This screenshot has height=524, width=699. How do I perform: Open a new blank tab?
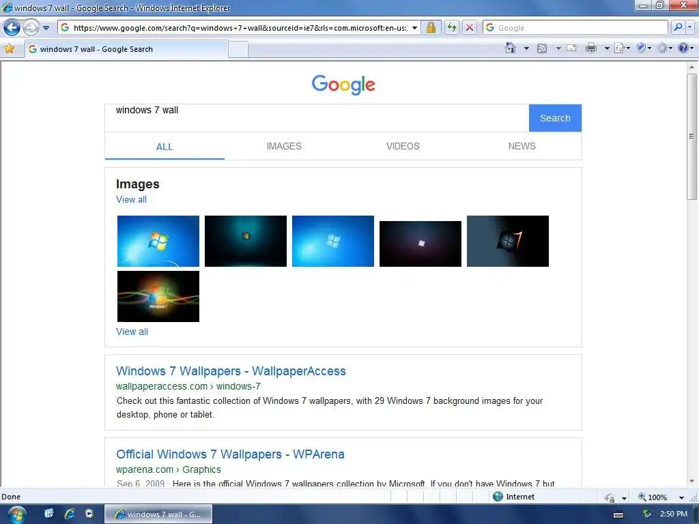[x=238, y=49]
